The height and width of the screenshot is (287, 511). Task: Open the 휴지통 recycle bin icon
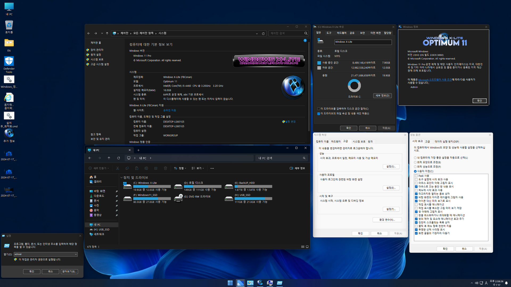(x=9, y=26)
